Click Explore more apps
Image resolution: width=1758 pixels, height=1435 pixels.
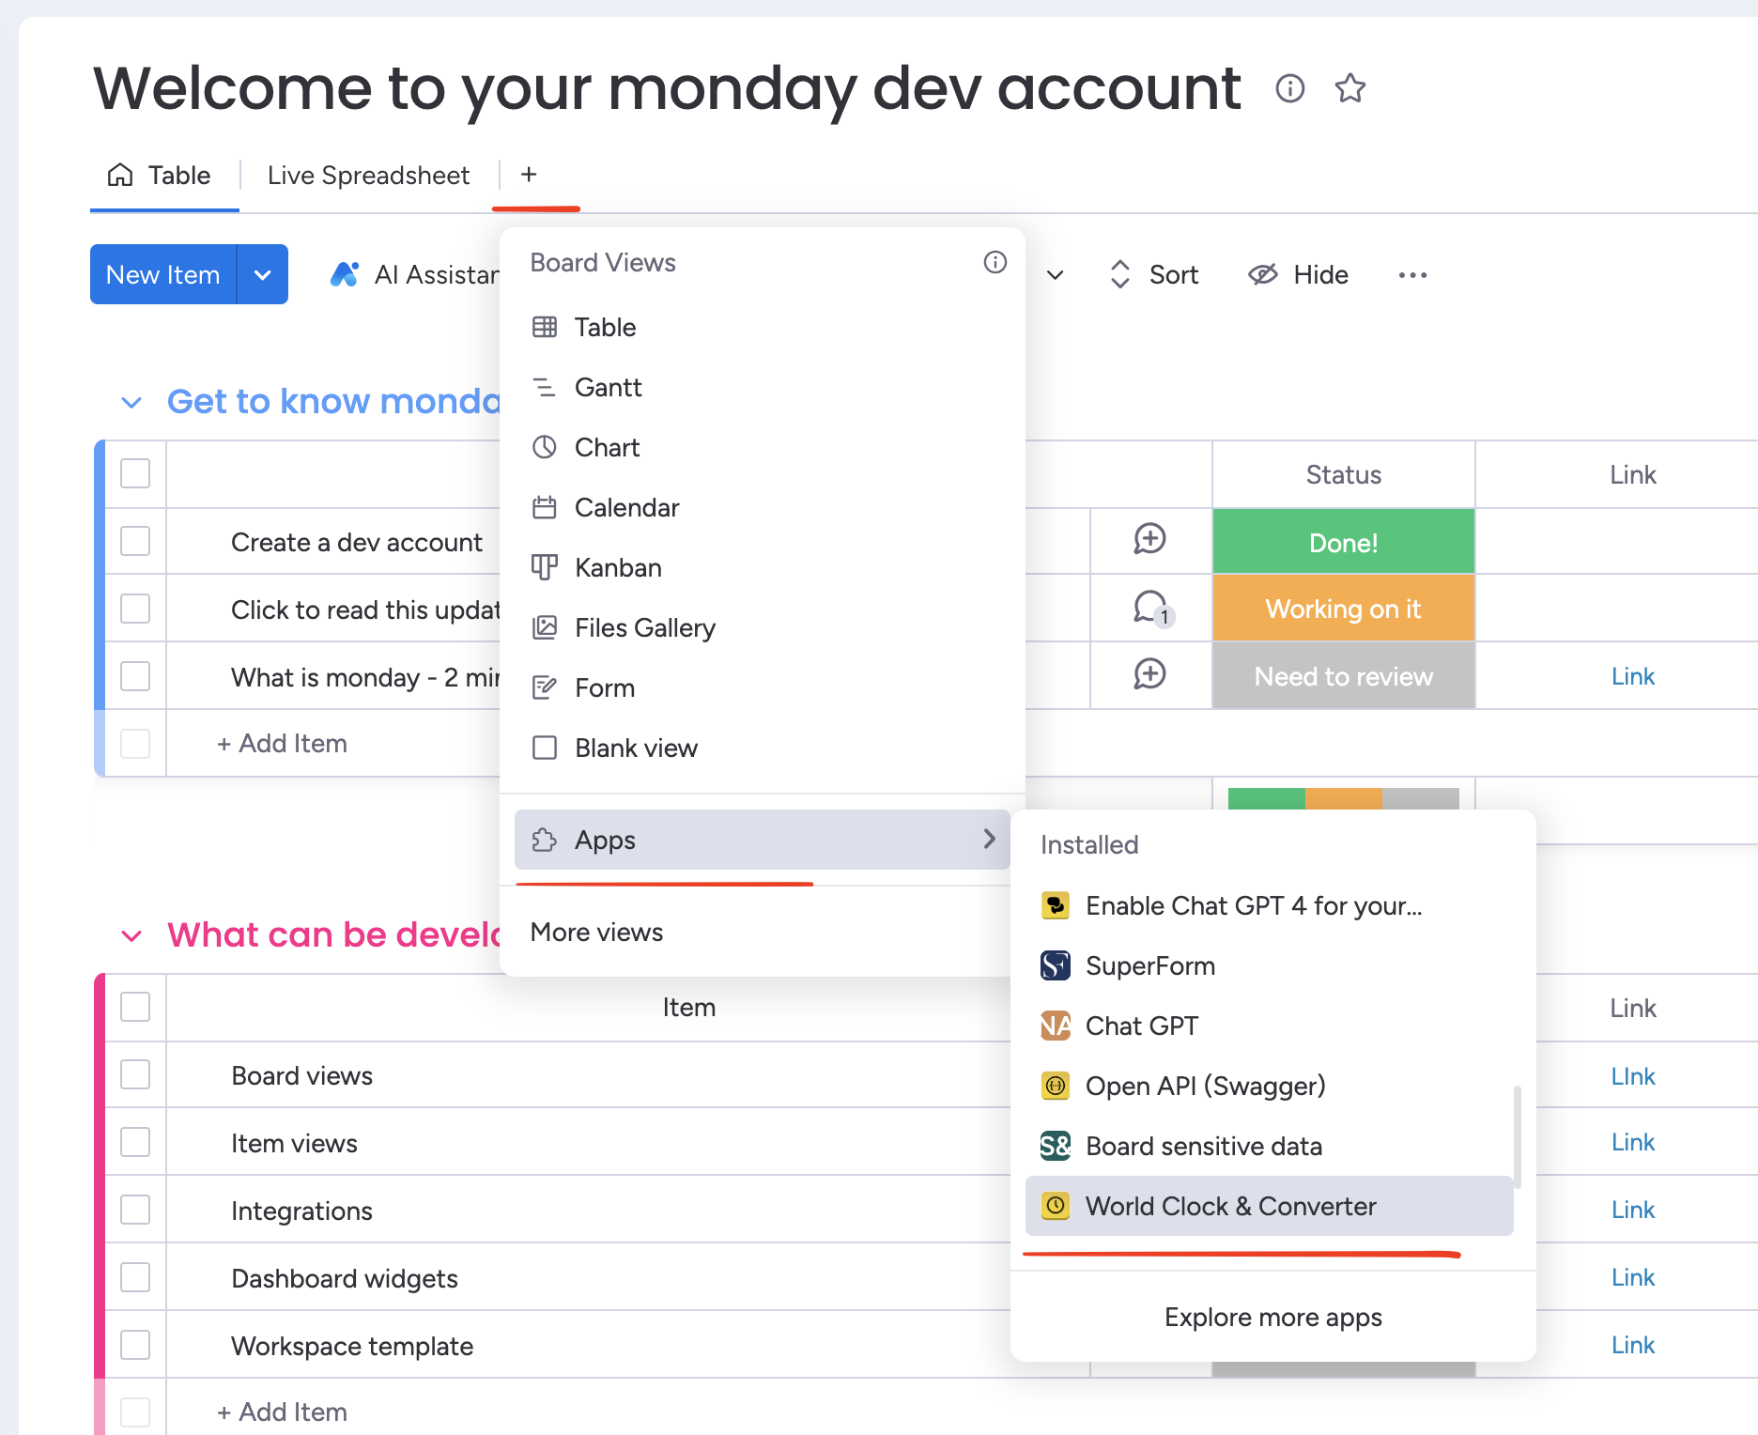click(1273, 1317)
